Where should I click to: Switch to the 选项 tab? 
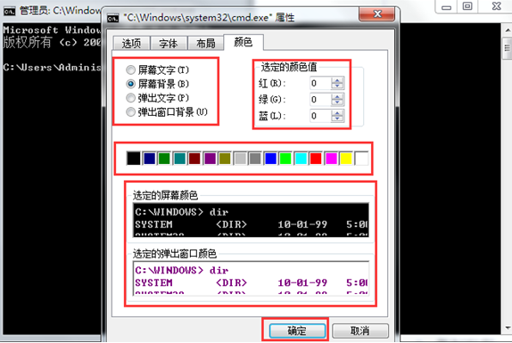point(131,43)
